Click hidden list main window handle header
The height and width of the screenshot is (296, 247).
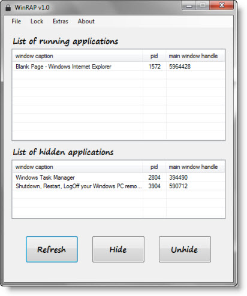195,167
